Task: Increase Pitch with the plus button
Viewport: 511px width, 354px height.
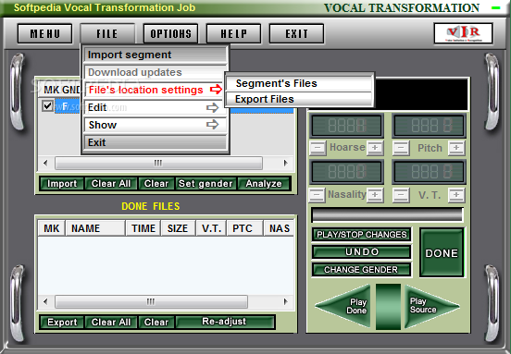Action: tap(456, 148)
